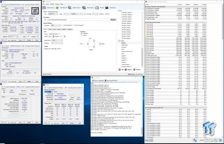Open the Show Queue icon
Viewport: 224px width, 144px height.
(84, 8)
